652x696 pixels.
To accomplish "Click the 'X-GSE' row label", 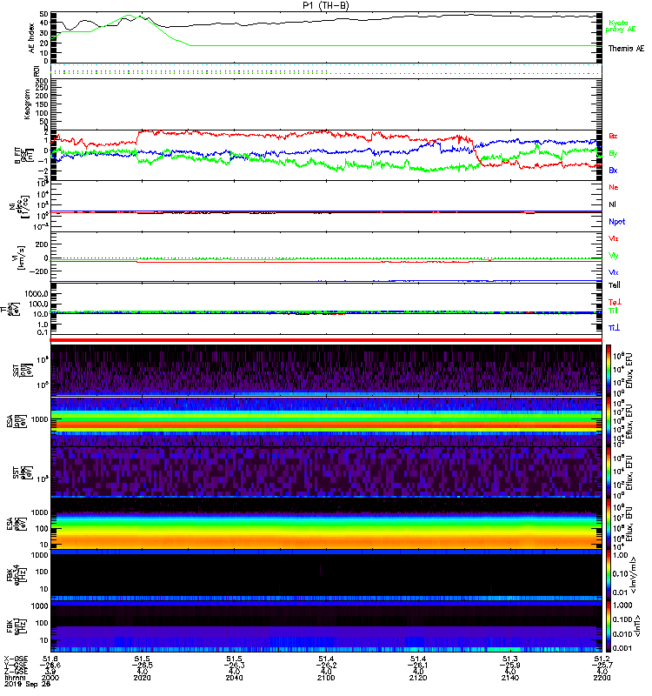I will 16,659.
